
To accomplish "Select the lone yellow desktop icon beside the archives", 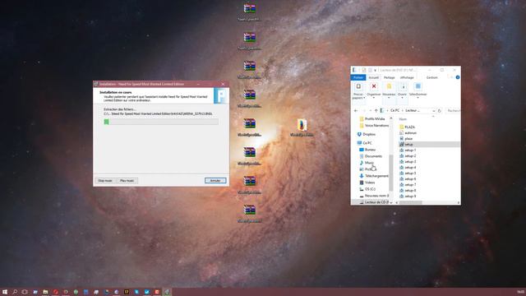I will click(x=302, y=125).
